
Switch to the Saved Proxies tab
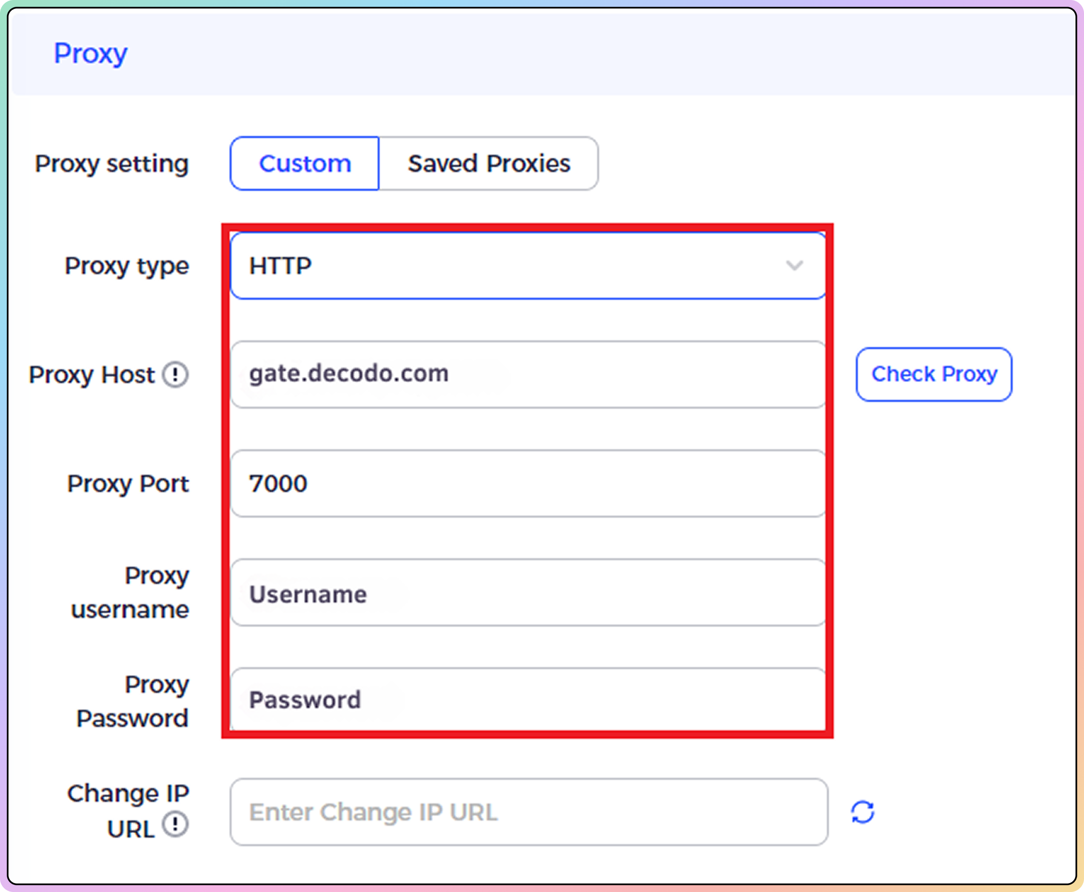coord(488,163)
